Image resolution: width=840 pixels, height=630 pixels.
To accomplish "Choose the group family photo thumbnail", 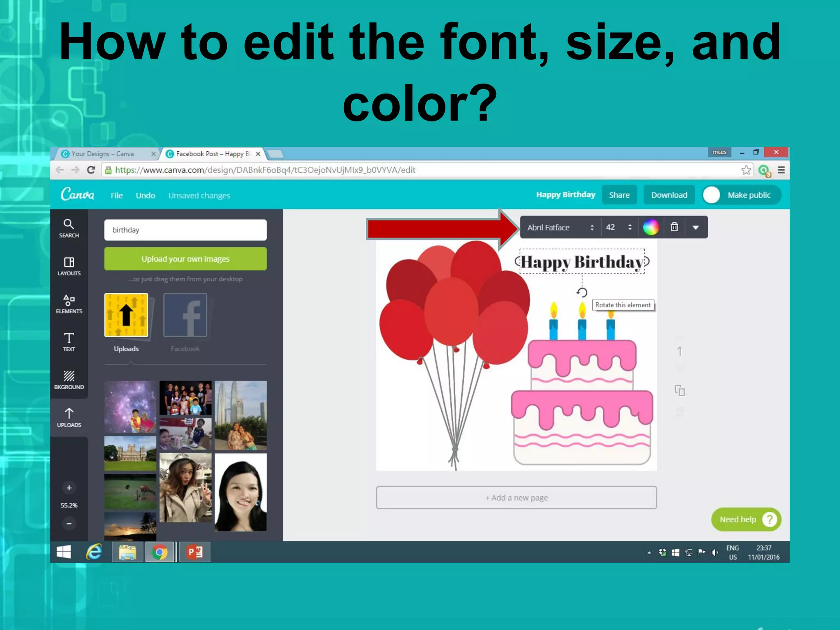I will click(x=185, y=398).
